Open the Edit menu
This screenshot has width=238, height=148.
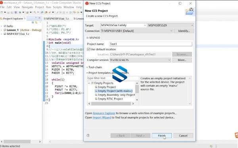(x=9, y=7)
